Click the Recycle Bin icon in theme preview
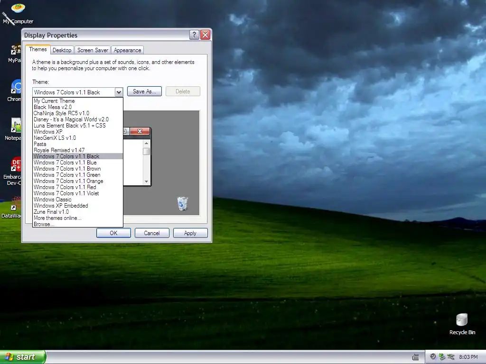 183,203
